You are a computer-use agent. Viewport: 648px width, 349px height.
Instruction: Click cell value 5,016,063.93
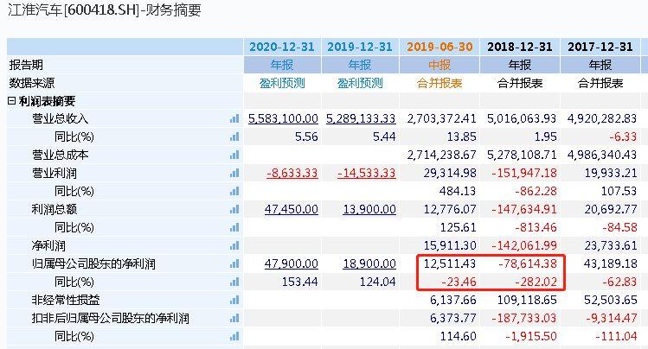522,119
